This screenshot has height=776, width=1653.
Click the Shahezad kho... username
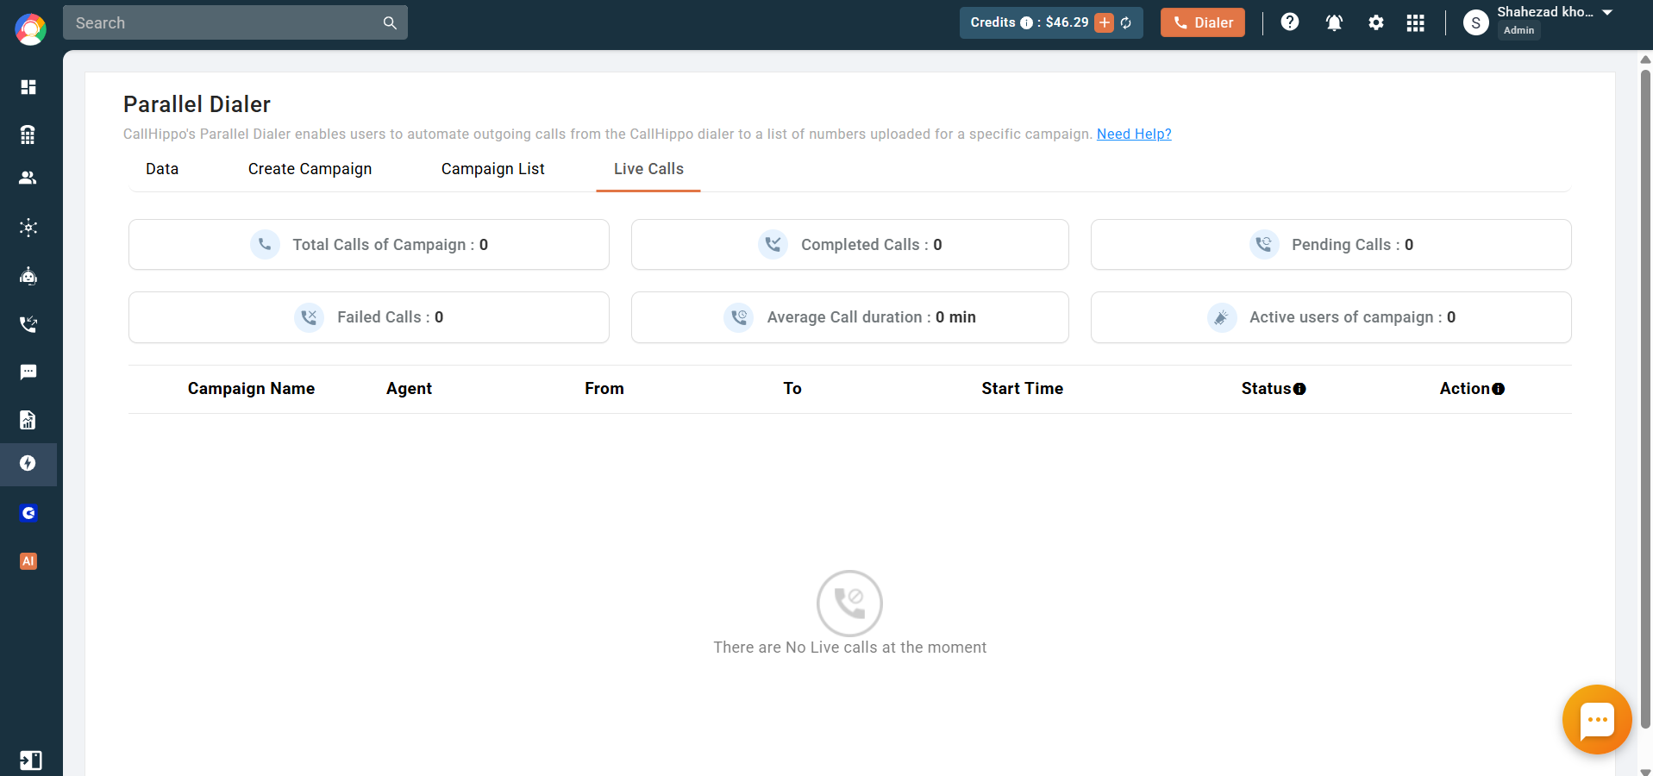click(1545, 12)
